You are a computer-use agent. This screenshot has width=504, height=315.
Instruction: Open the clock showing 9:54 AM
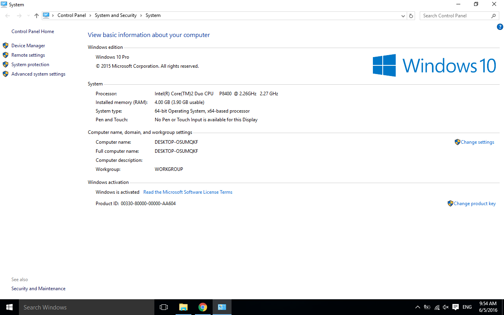[x=488, y=307]
